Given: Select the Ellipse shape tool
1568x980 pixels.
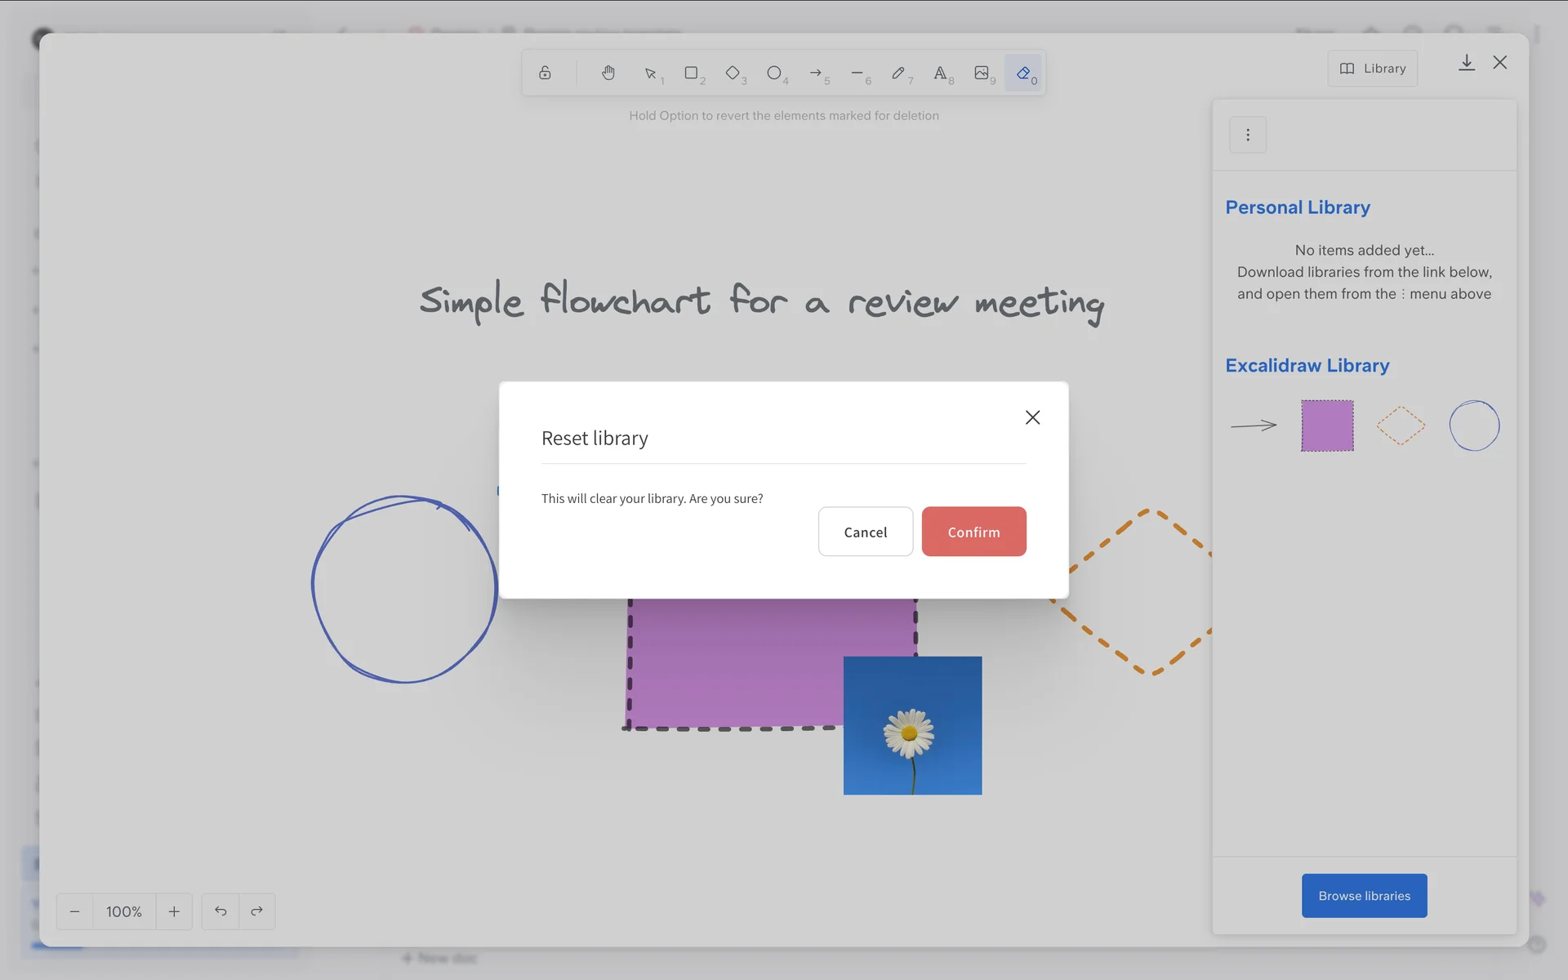Looking at the screenshot, I should click(x=774, y=73).
